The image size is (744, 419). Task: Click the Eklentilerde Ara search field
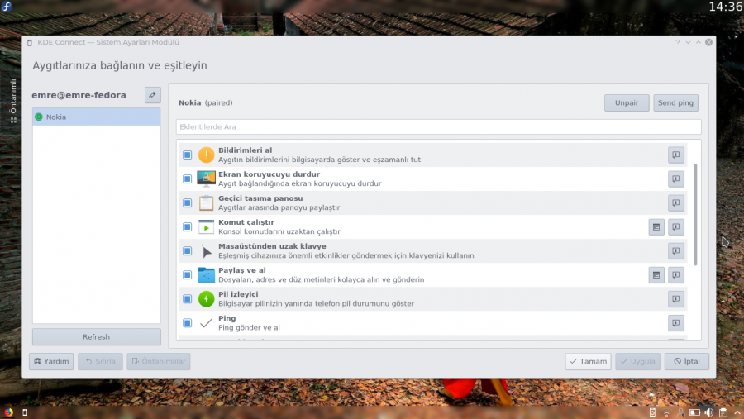(x=438, y=126)
